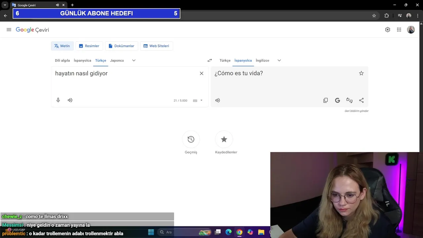423x238 pixels.
Task: Choose Japonca as source language
Action: [x=117, y=60]
